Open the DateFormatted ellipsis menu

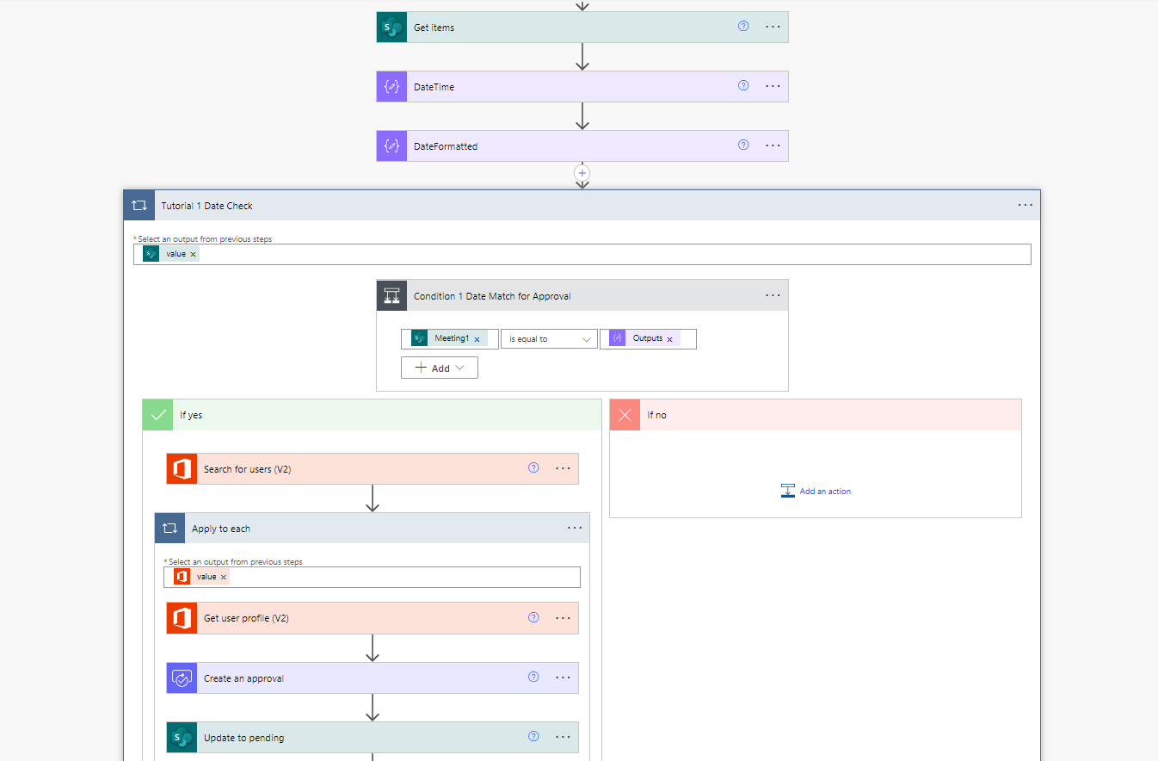point(773,145)
